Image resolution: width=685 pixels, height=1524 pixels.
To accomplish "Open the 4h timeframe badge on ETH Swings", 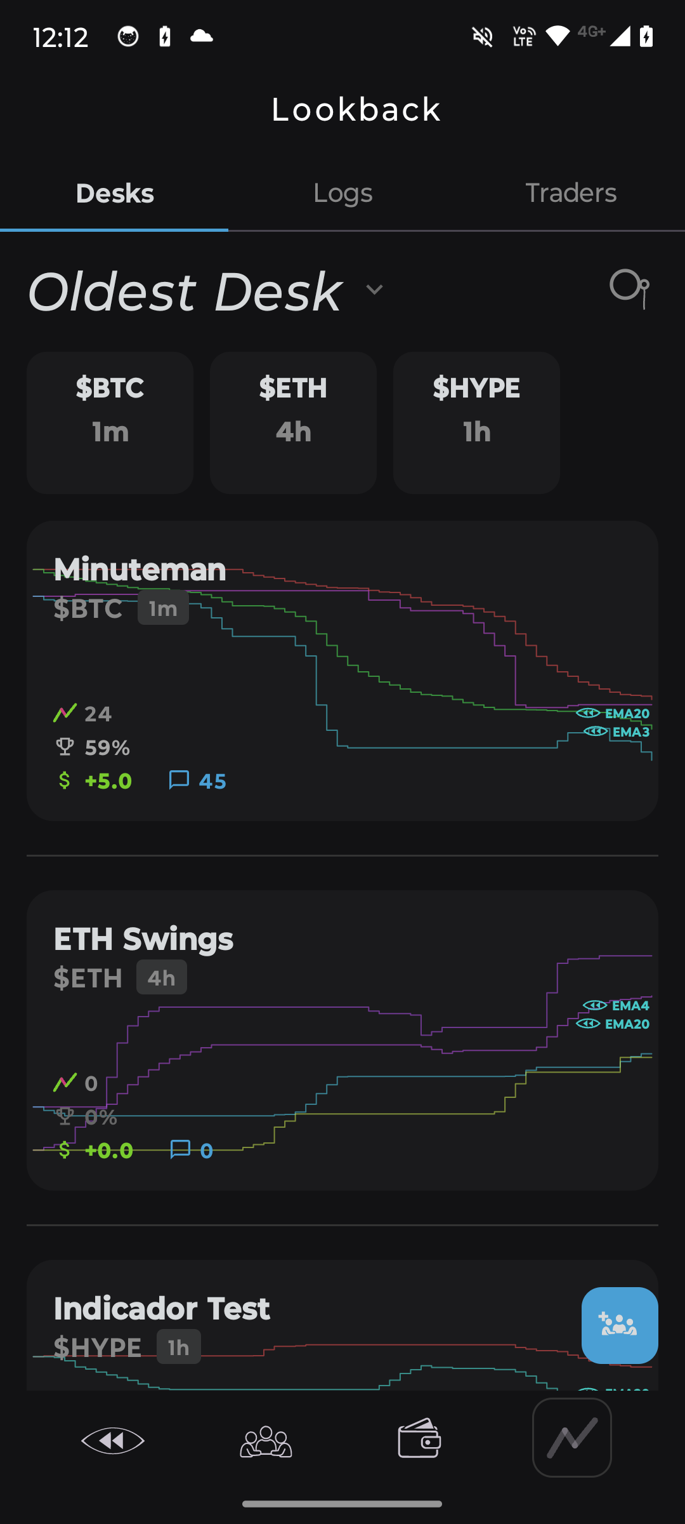I will tap(161, 978).
